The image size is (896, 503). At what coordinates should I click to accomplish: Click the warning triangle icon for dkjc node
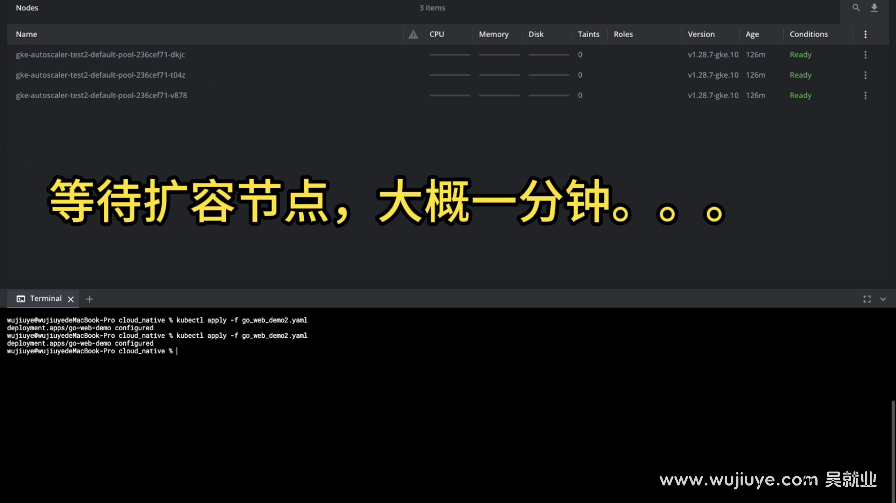(x=413, y=54)
